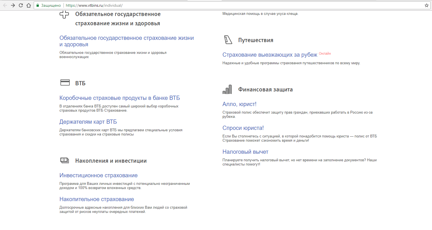Click the green padlock security icon
432x230 pixels.
(x=38, y=5)
